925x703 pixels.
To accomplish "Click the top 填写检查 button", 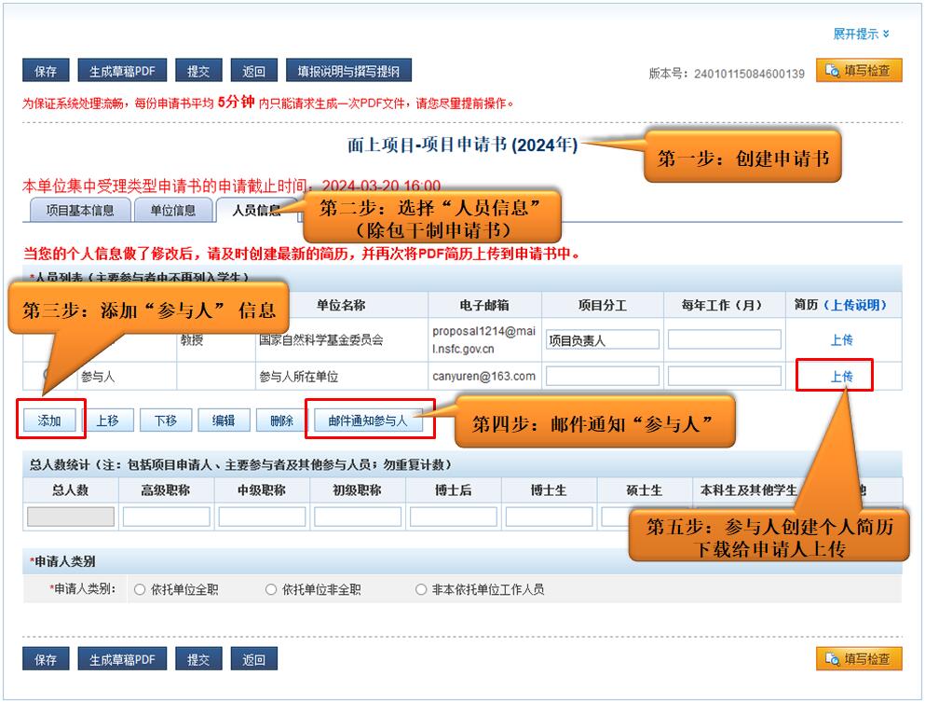I will pos(859,71).
